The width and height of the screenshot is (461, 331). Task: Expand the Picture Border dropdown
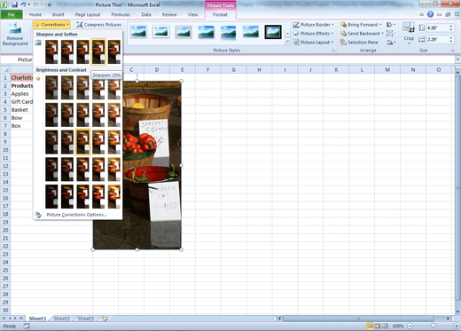[x=332, y=25]
